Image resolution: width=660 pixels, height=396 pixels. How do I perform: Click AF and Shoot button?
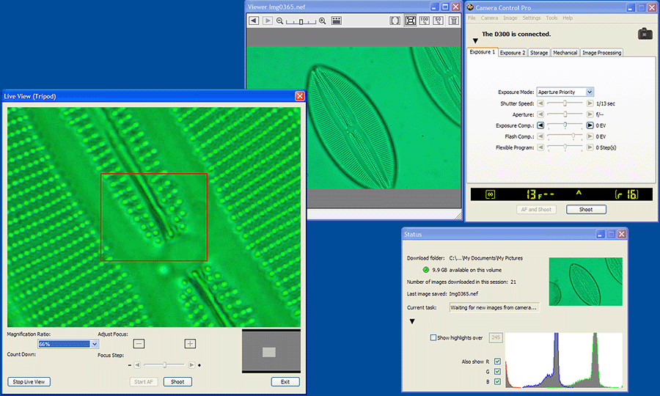[x=536, y=210]
